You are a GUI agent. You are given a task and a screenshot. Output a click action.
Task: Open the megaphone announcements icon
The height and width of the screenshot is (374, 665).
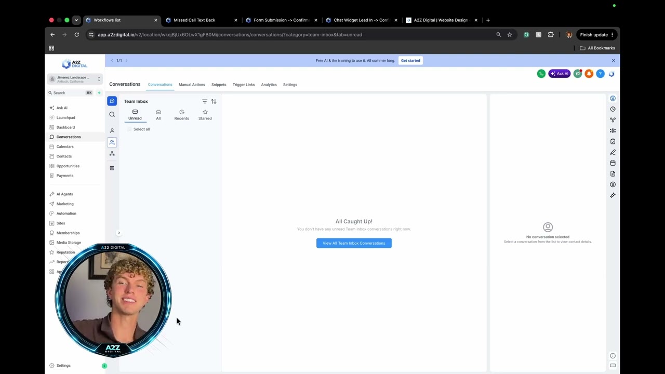[x=578, y=74]
